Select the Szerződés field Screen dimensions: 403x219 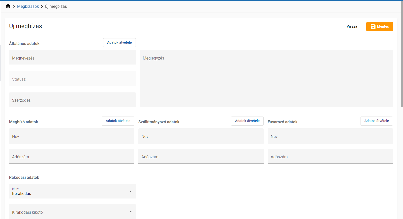coord(72,100)
